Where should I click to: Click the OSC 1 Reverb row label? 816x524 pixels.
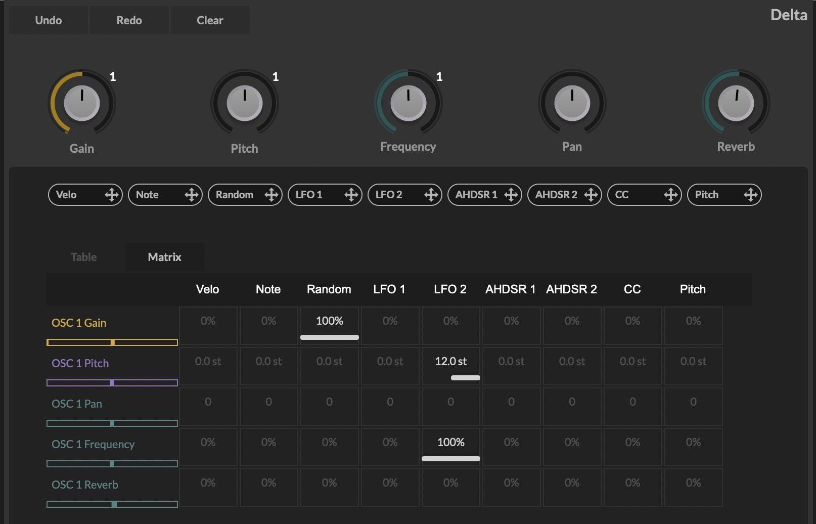pyautogui.click(x=85, y=485)
